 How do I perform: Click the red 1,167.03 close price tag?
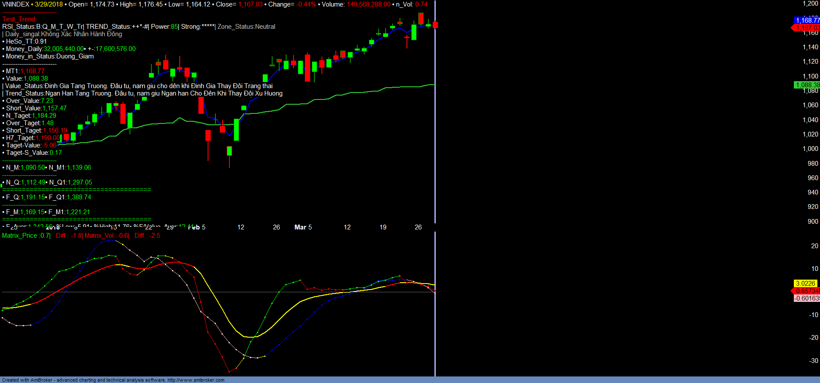(807, 28)
